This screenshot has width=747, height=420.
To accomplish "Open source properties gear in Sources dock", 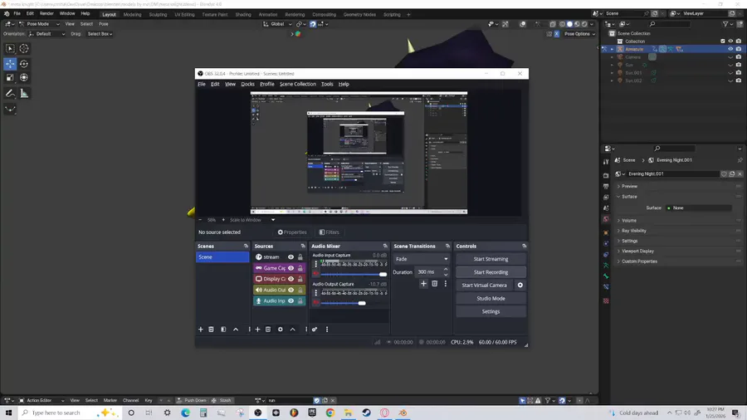I will (x=281, y=330).
